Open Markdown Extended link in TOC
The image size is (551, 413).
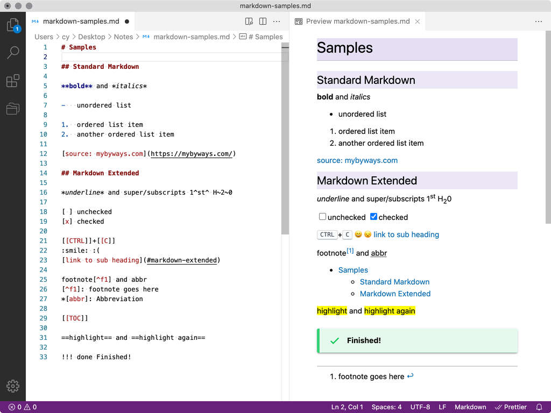coord(395,294)
